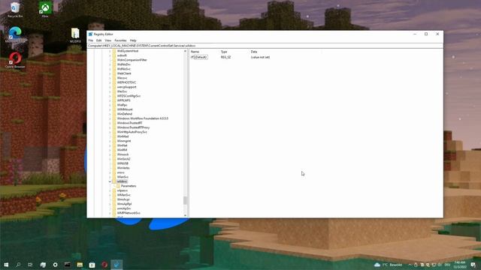The image size is (481, 270).
Task: Open Microsoft Store on the taskbar
Action: 92,265
